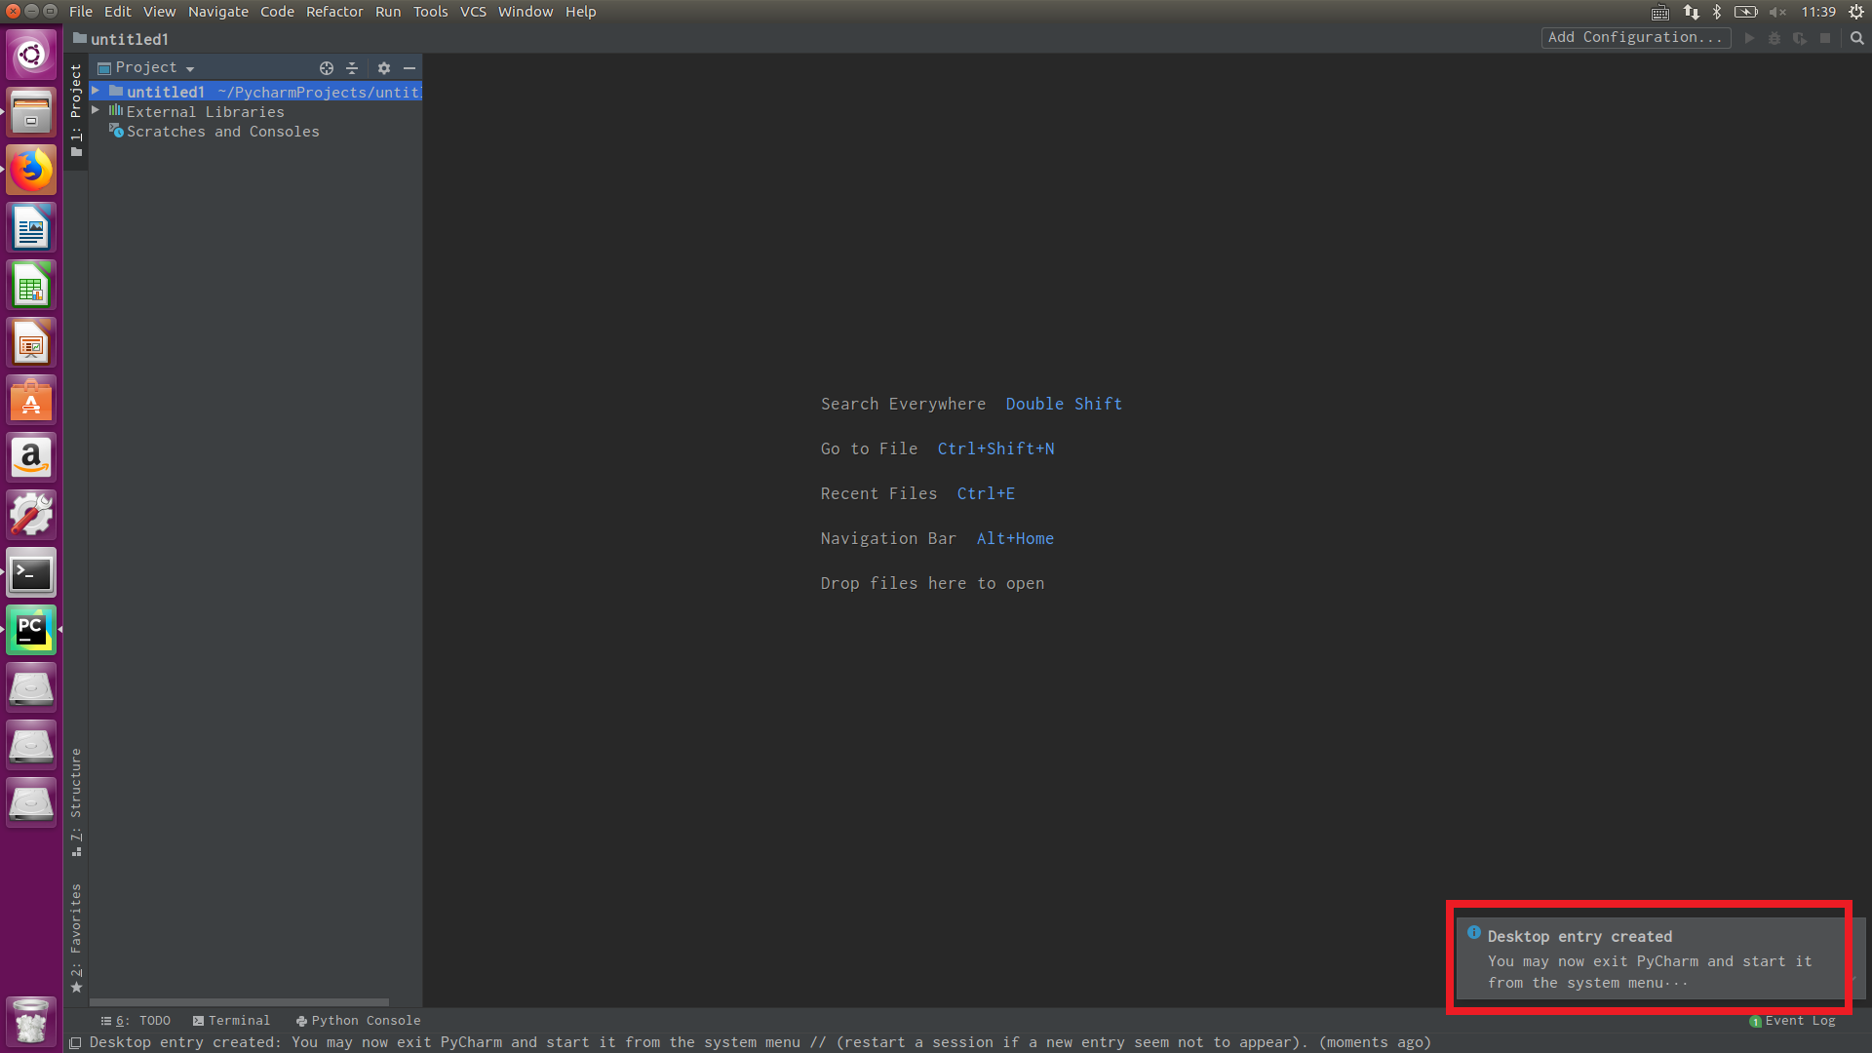Open Project panel settings gear

coord(383,68)
